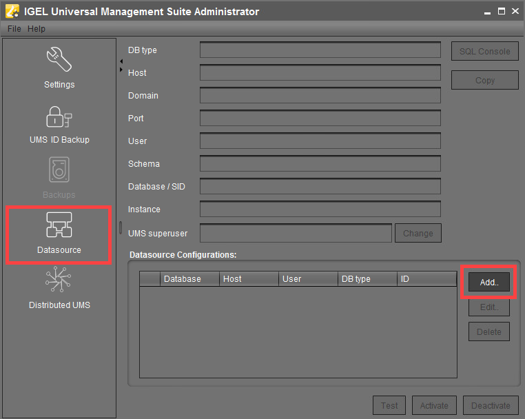Click into the Host input field
Image resolution: width=525 pixels, height=419 pixels.
click(320, 73)
